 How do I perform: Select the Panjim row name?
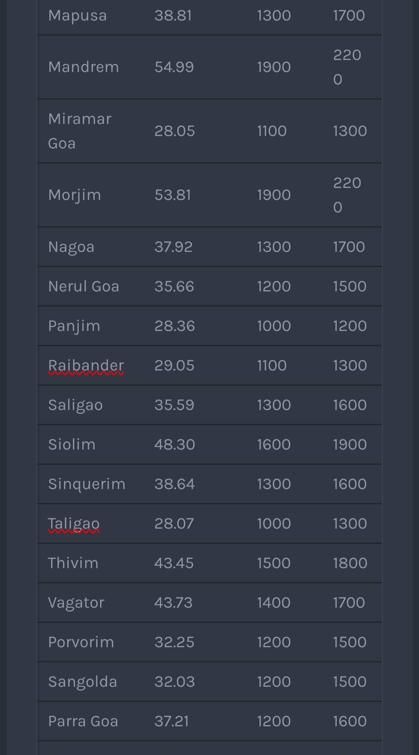coord(74,326)
